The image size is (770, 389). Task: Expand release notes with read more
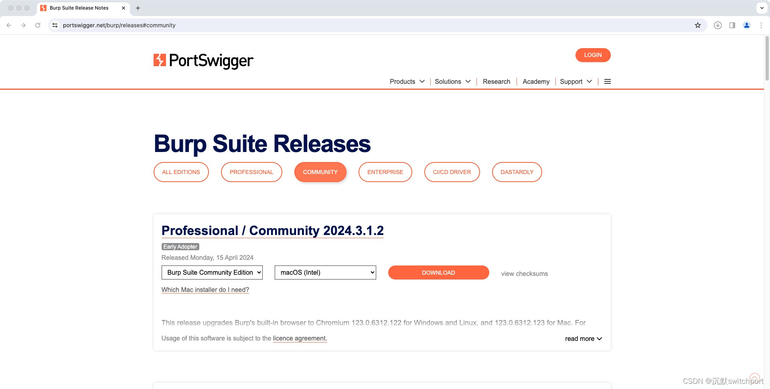[584, 338]
